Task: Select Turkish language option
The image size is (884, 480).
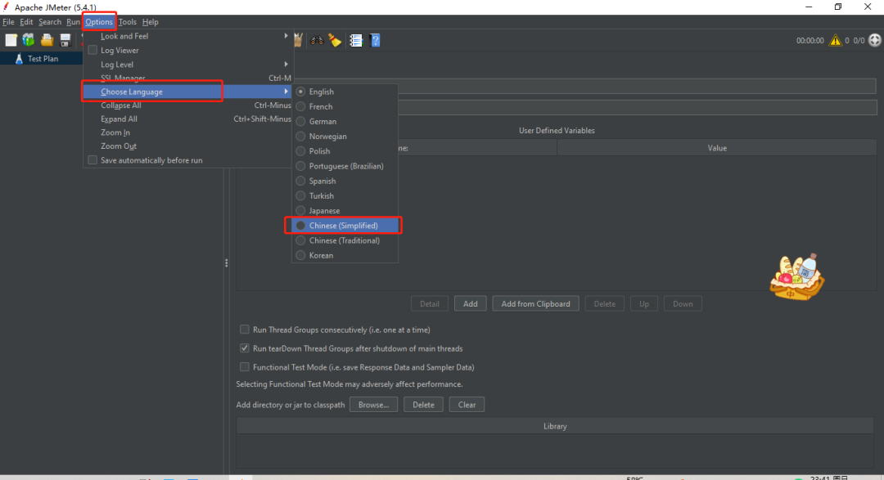Action: (x=345, y=195)
